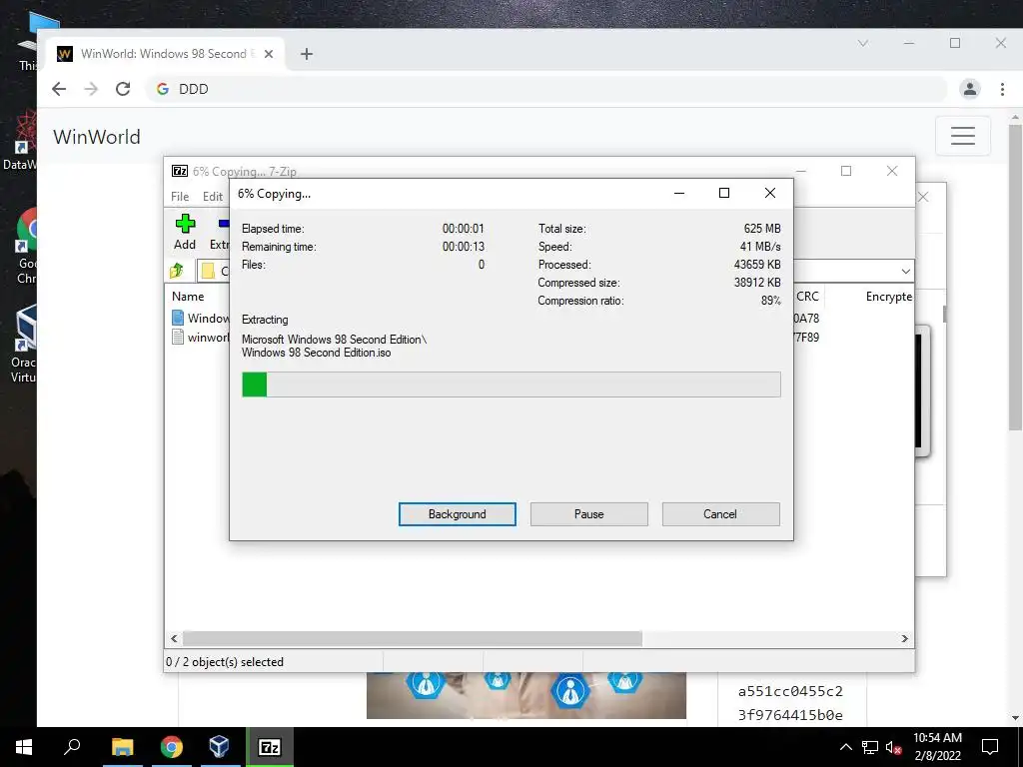Viewport: 1023px width, 767px height.
Task: Minimize the copying dialog
Action: point(679,193)
